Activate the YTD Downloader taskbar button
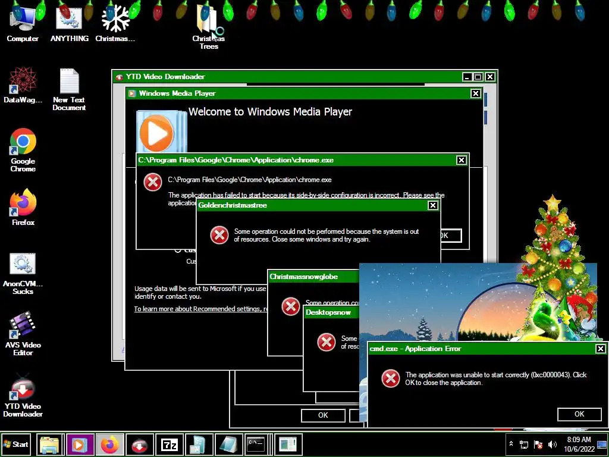Viewport: 609px width, 457px height. click(x=139, y=445)
